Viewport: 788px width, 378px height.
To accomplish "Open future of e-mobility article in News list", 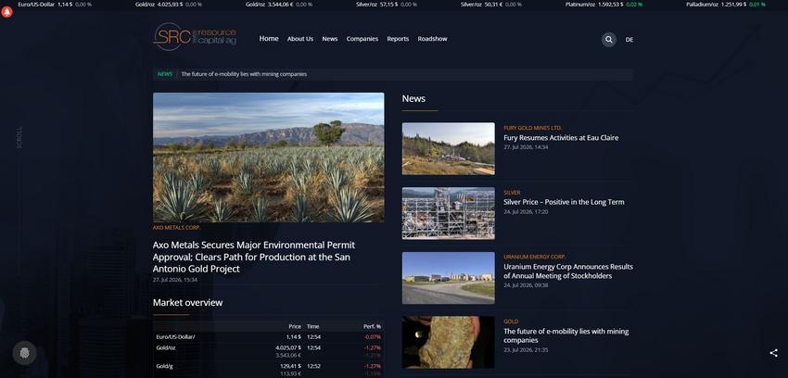I will (x=566, y=335).
